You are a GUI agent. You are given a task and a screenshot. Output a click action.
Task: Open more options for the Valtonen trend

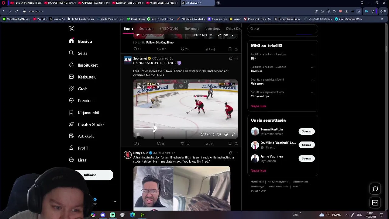point(313,80)
